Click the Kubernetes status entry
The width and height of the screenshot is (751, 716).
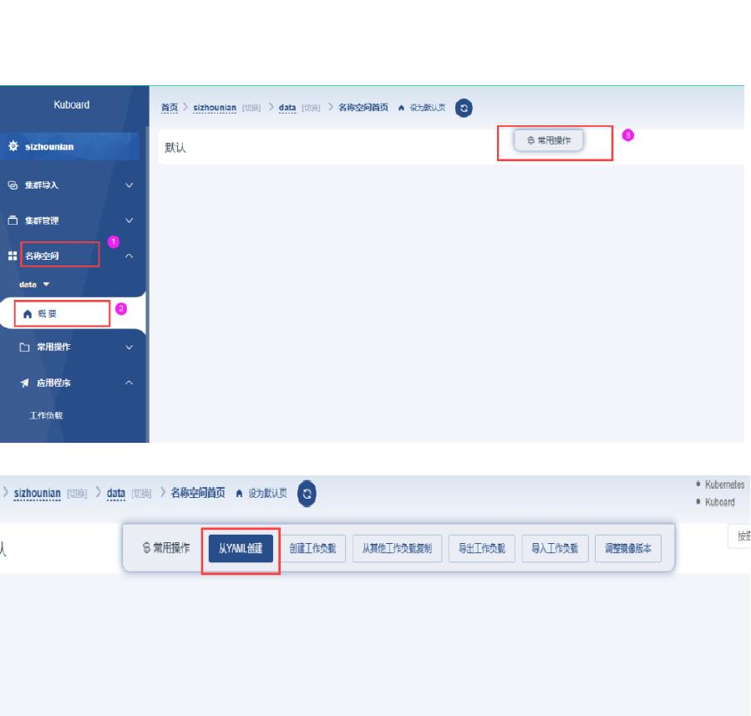point(724,485)
